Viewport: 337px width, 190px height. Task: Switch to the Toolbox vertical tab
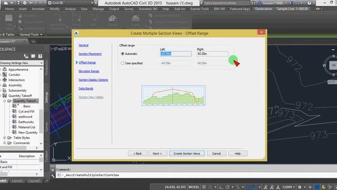(47, 156)
